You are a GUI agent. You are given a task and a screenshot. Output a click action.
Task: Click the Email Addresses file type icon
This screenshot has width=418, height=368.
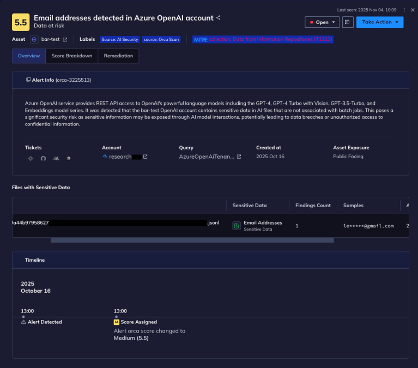(x=237, y=226)
